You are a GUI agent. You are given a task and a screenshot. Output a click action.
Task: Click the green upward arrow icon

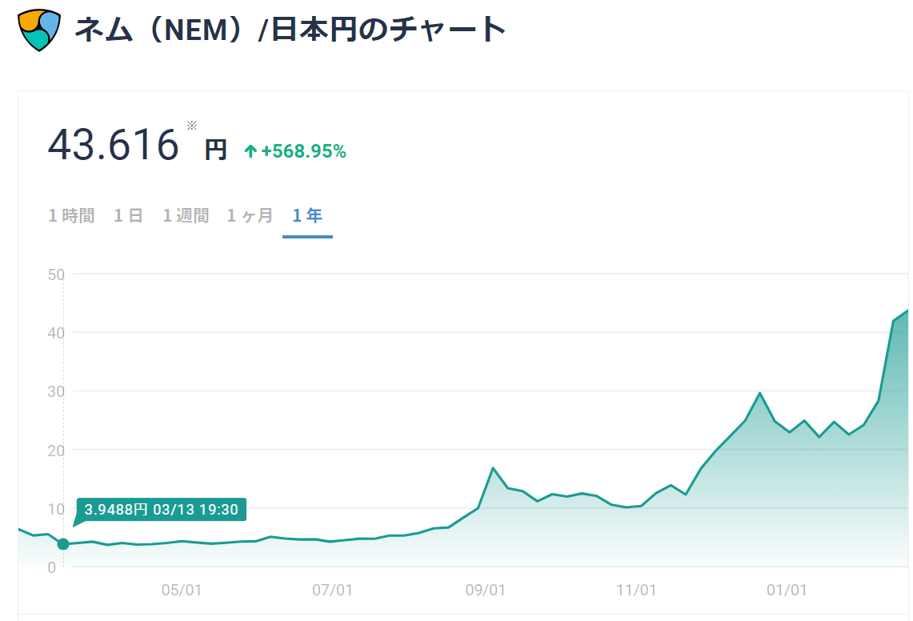pos(250,150)
